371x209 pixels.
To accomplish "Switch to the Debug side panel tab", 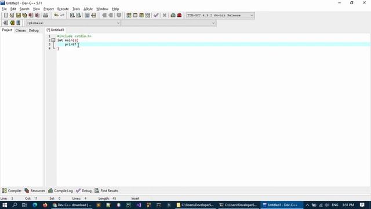I will pyautogui.click(x=34, y=30).
